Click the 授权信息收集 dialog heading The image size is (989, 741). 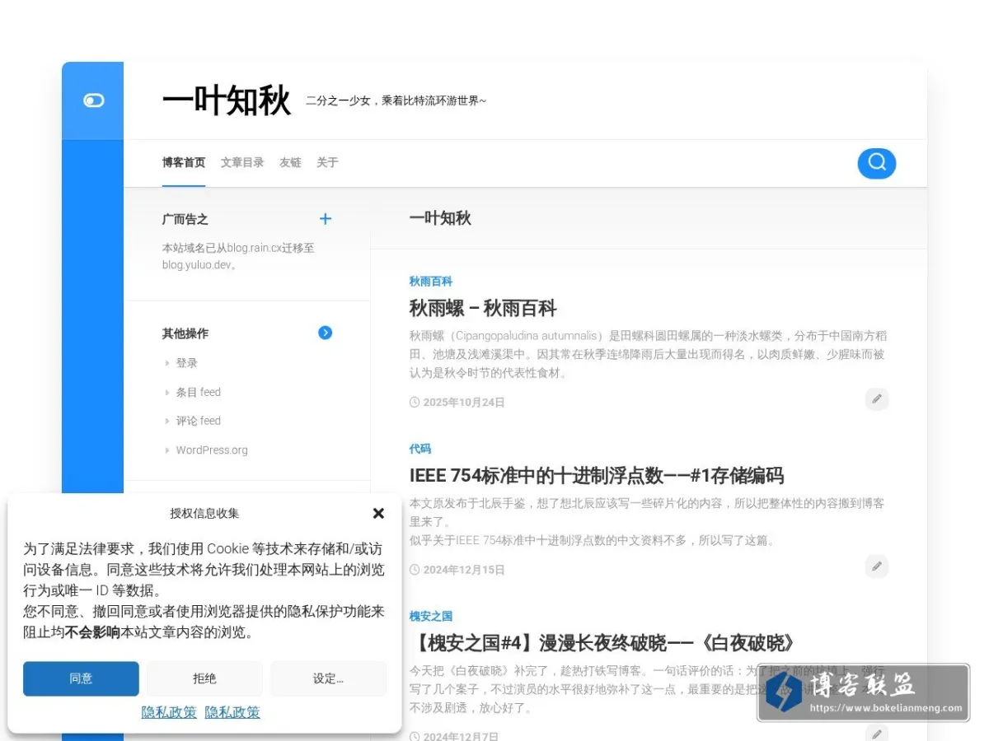tap(204, 513)
